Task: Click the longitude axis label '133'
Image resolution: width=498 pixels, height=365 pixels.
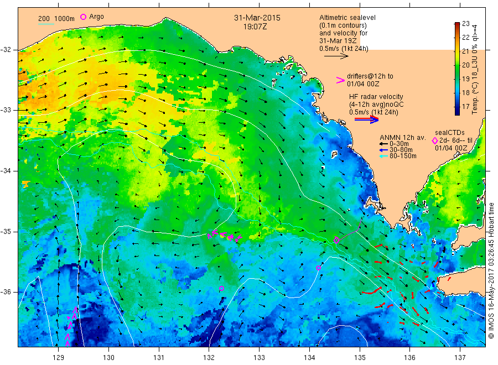Action: (x=259, y=358)
